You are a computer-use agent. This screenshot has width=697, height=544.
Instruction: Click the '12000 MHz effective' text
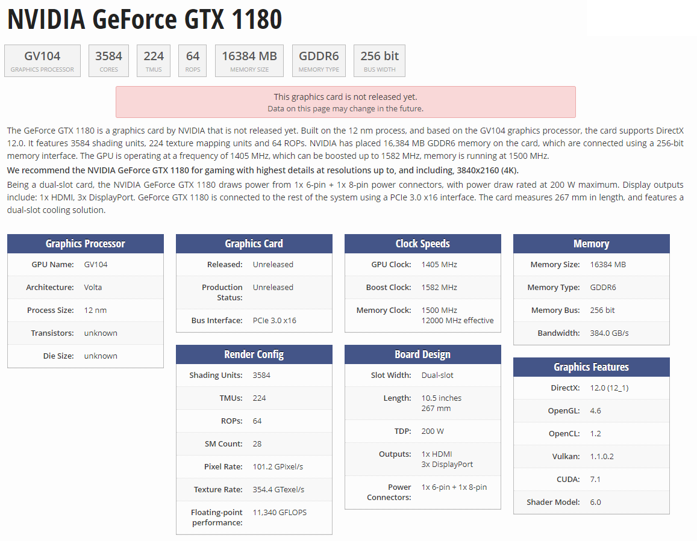tap(457, 321)
